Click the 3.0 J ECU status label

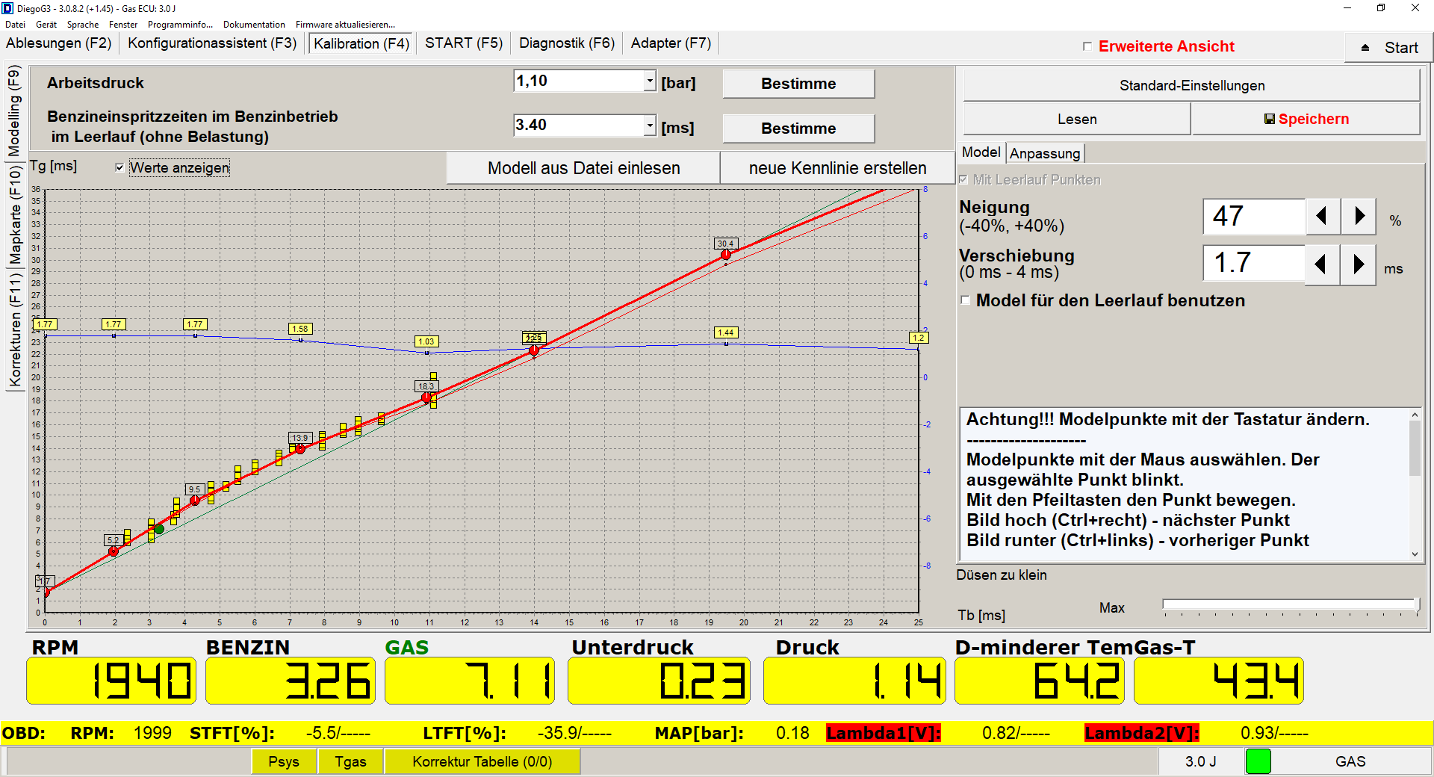(x=1201, y=761)
